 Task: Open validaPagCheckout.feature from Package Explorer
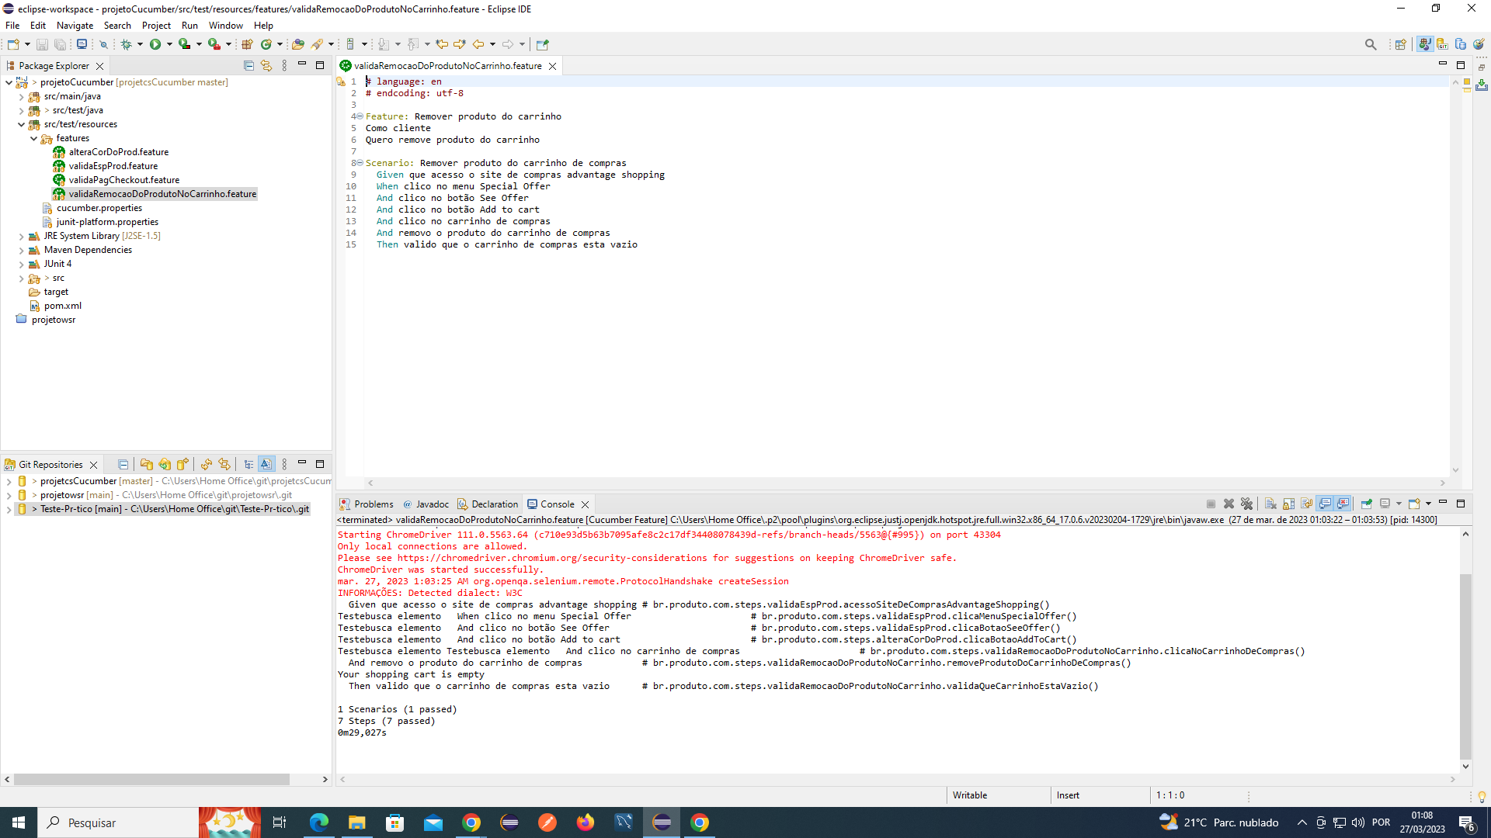pos(123,179)
